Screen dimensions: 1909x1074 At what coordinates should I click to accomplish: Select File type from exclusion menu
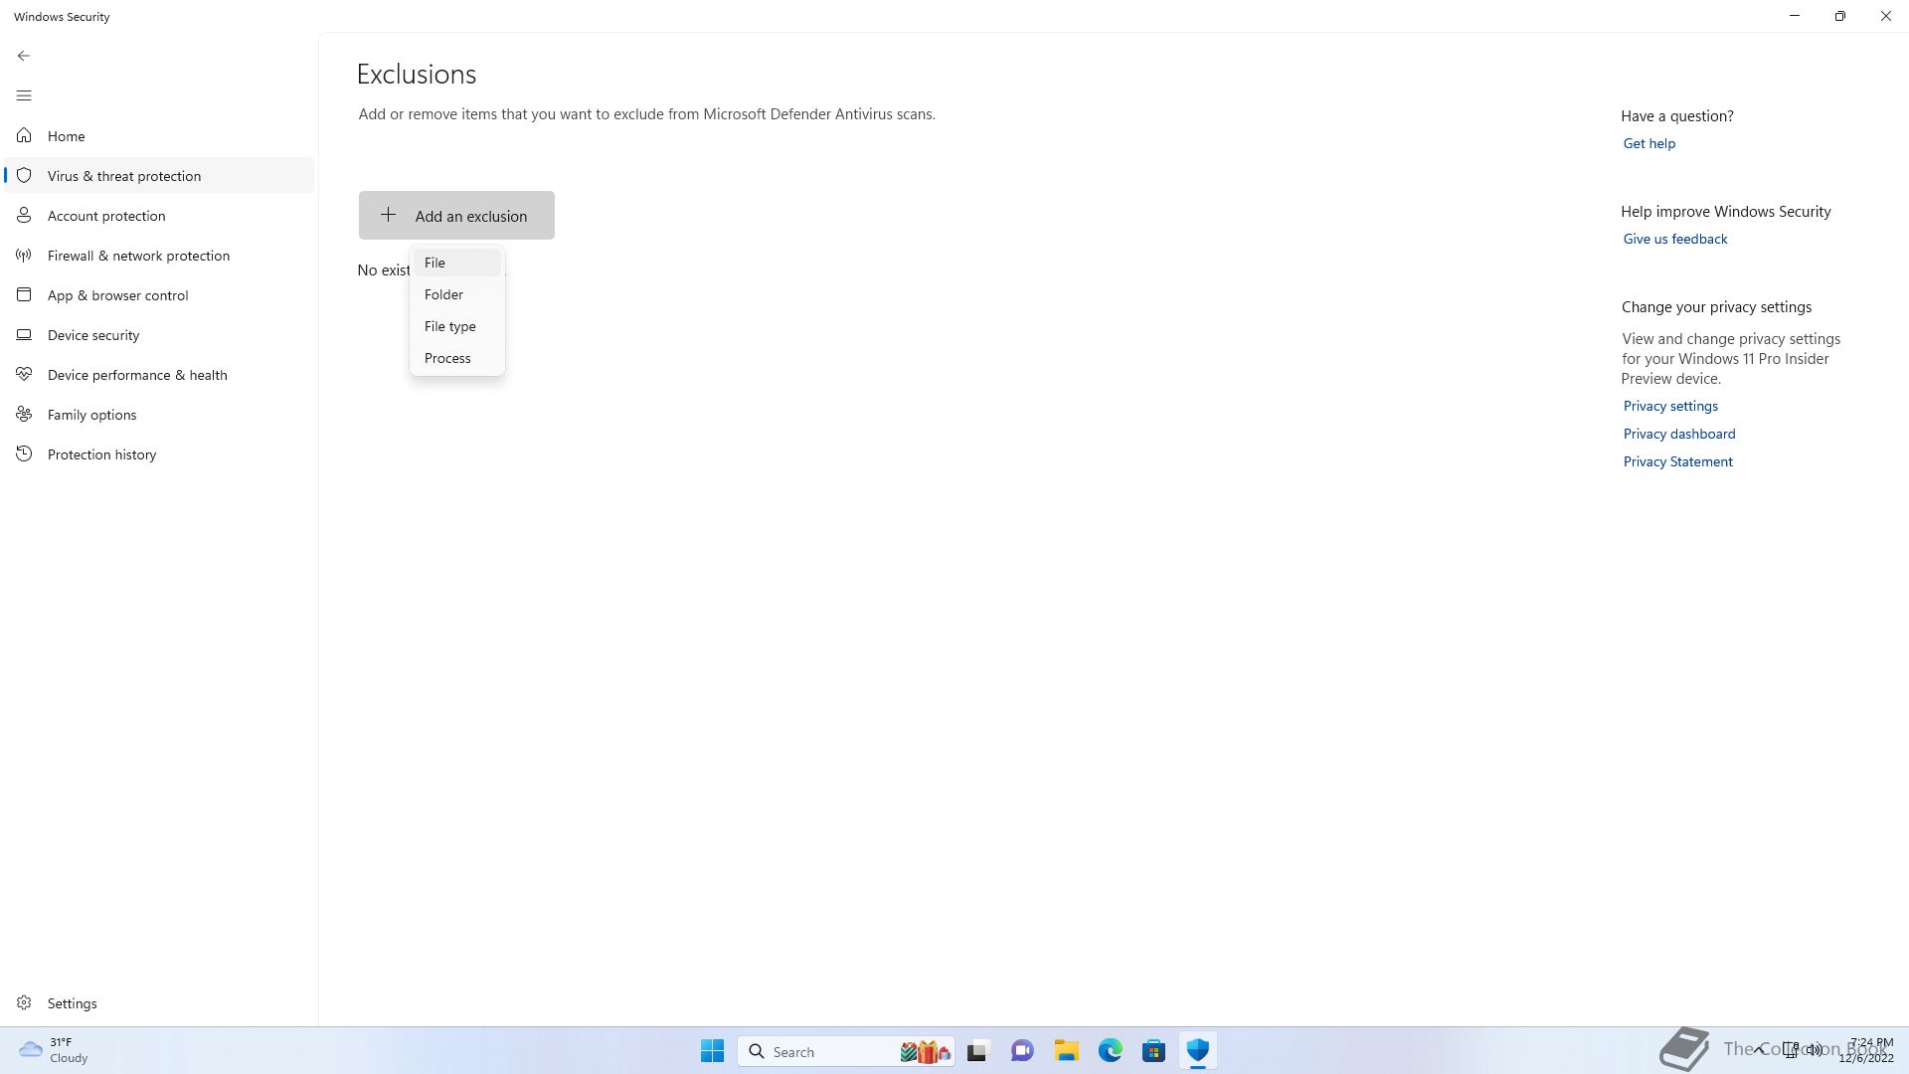tap(457, 326)
